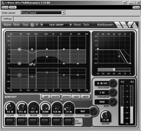Select the upper triangle marker of the 500 Hz band
This screenshot has height=131, width=141.
[47, 50]
